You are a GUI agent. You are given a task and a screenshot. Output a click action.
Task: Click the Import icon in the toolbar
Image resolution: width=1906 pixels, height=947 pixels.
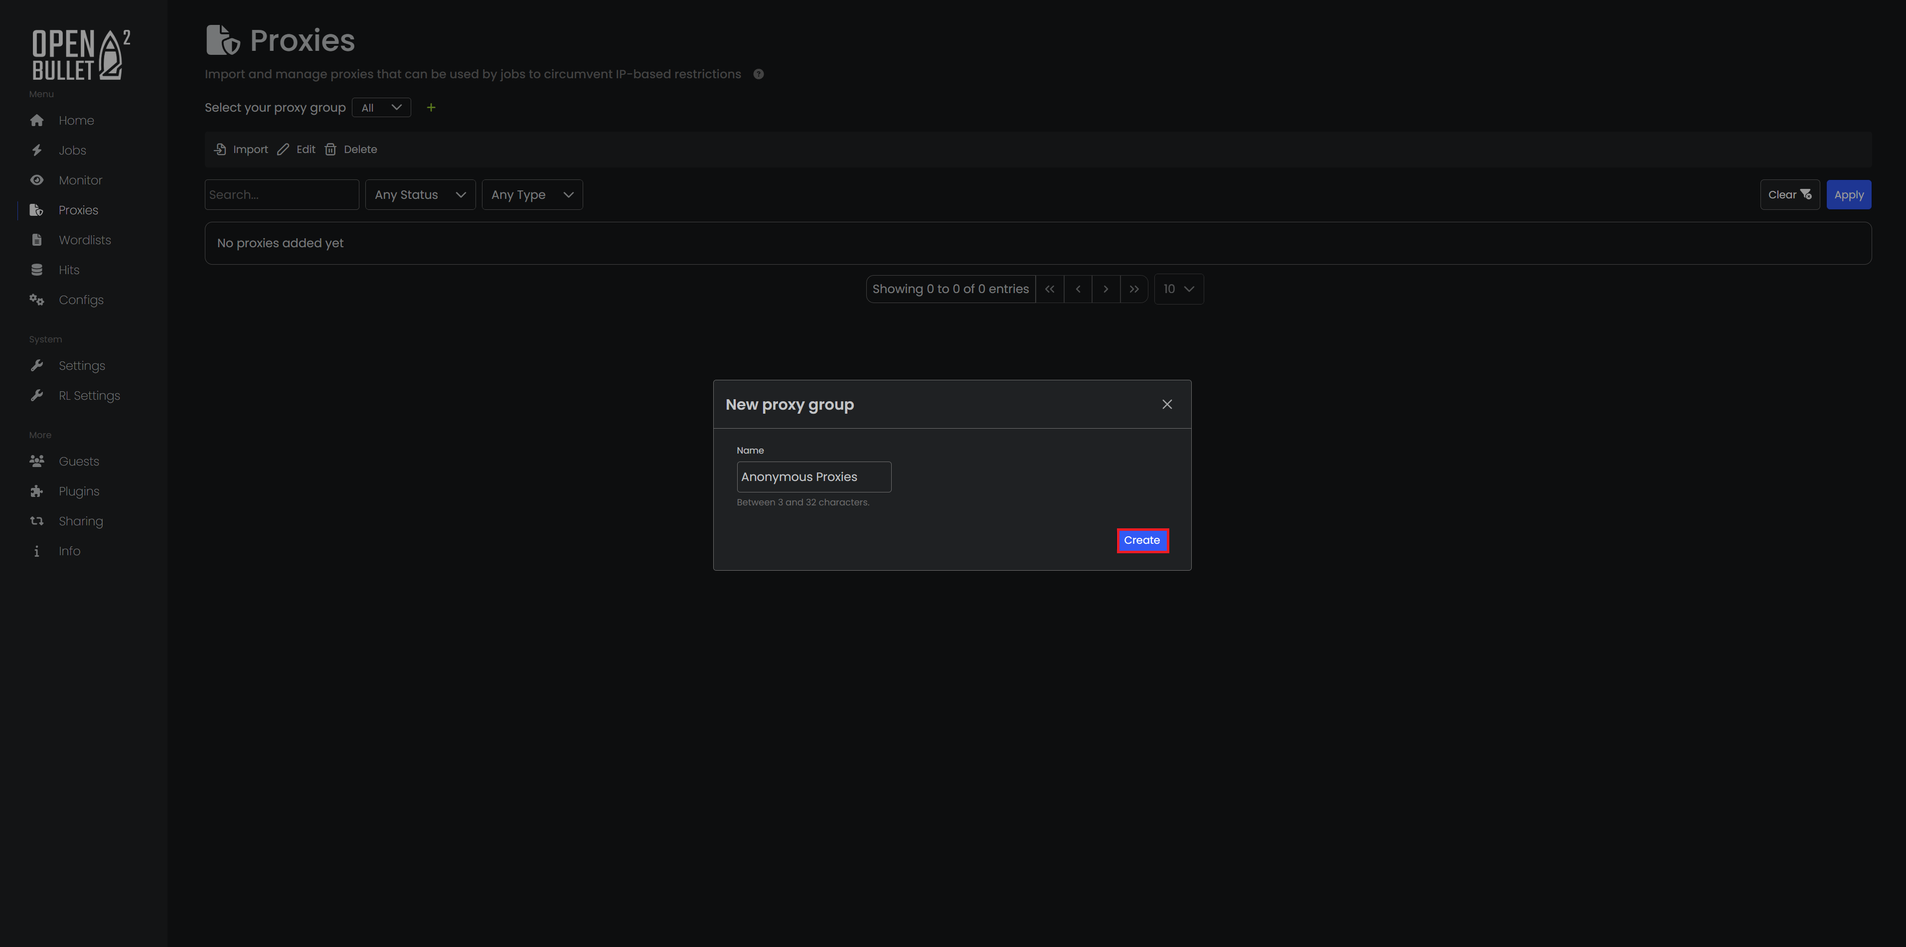pos(220,149)
